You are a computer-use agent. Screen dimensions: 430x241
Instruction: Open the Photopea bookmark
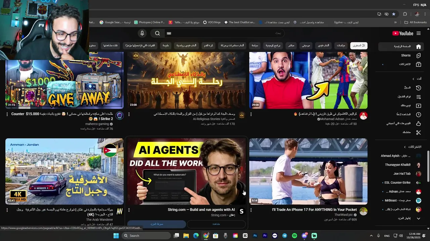[149, 22]
